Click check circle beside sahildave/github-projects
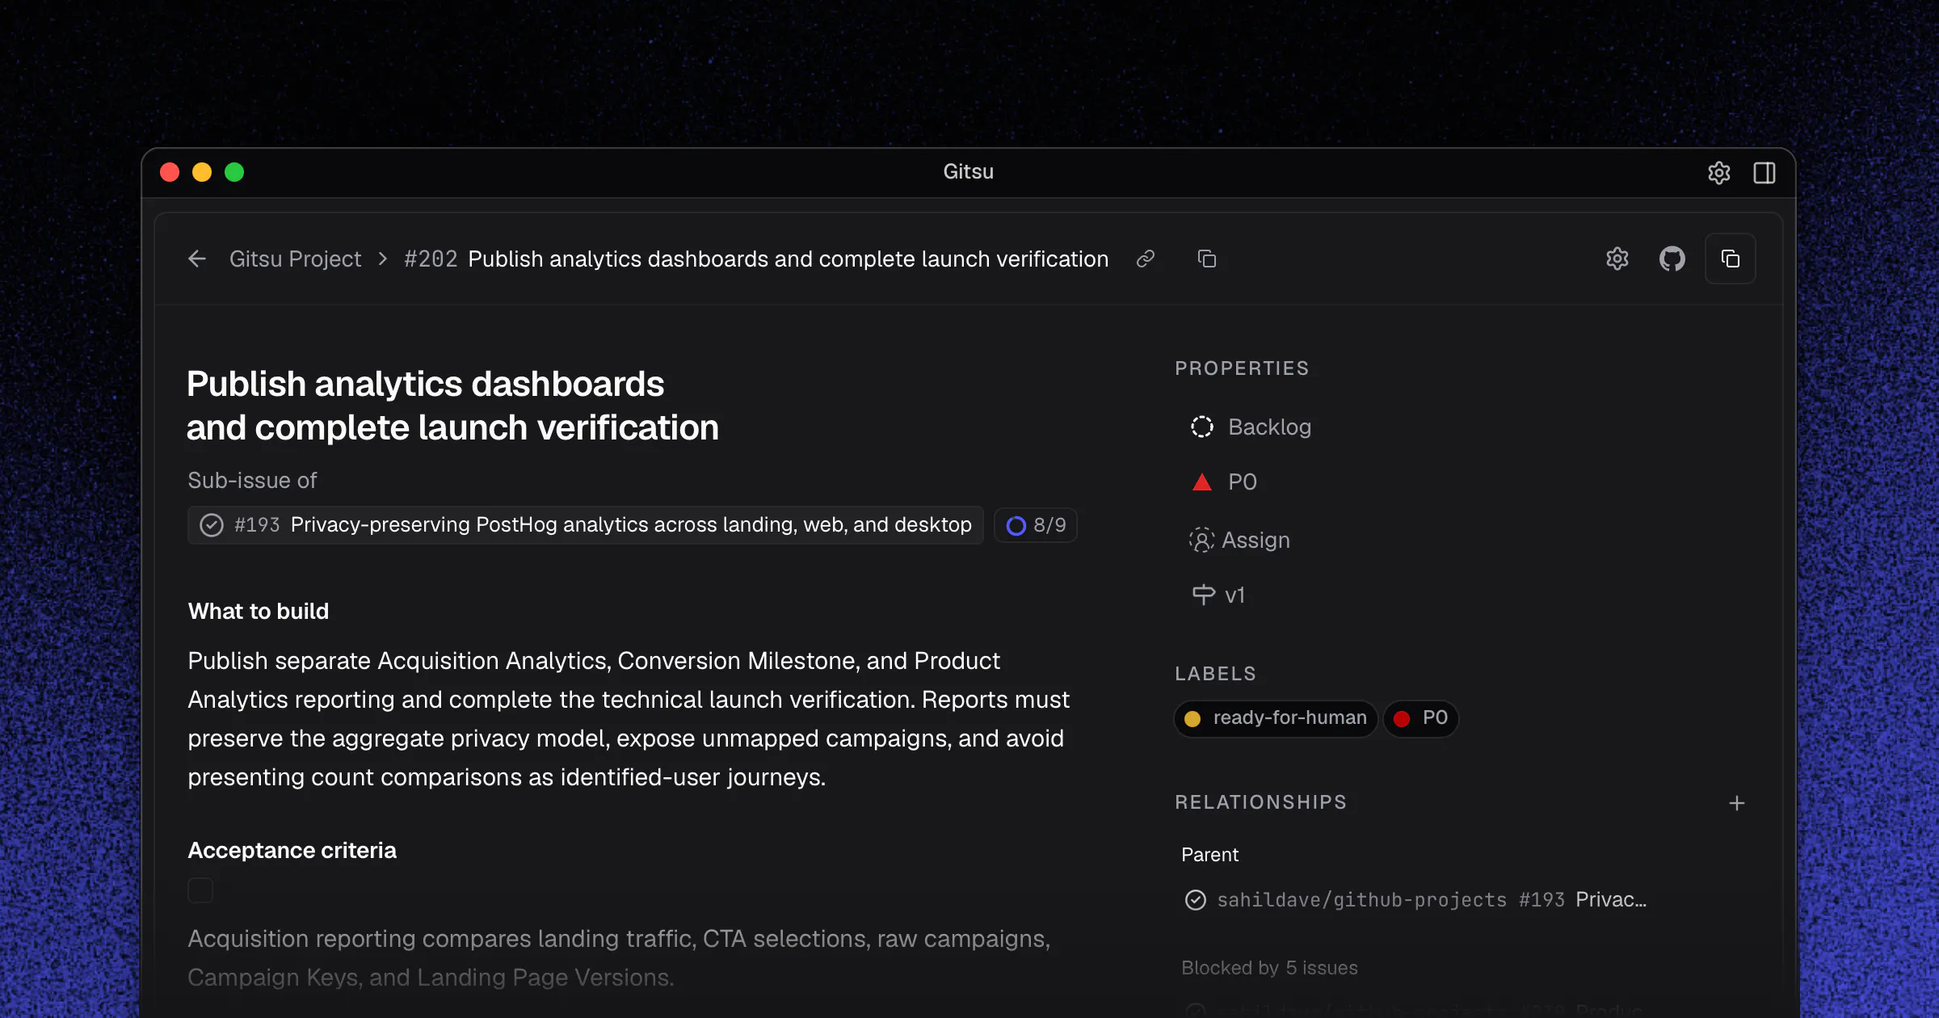This screenshot has width=1939, height=1018. (x=1196, y=900)
